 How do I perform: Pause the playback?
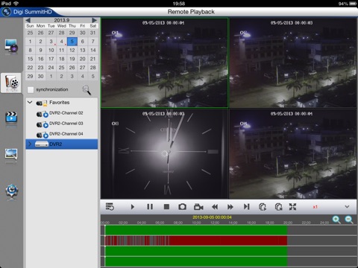(x=150, y=206)
